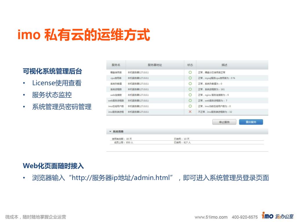Click the 服务名 column header
Viewport: 297px width, 222px height.
(116, 65)
